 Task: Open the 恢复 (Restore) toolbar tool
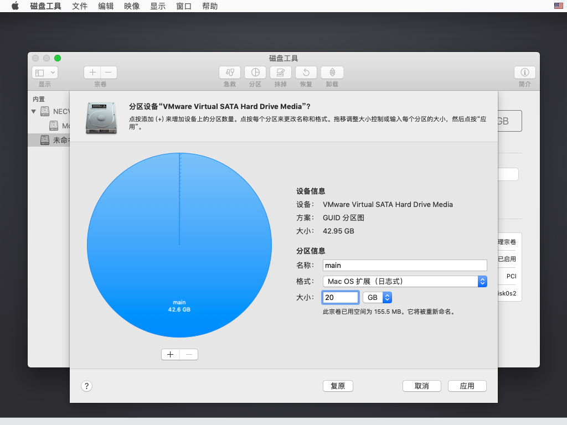[x=306, y=72]
